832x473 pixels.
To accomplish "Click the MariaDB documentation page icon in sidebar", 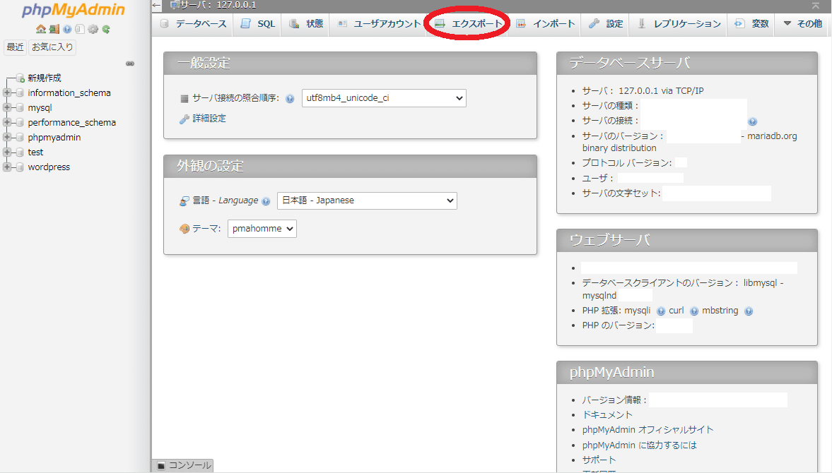I will click(80, 29).
